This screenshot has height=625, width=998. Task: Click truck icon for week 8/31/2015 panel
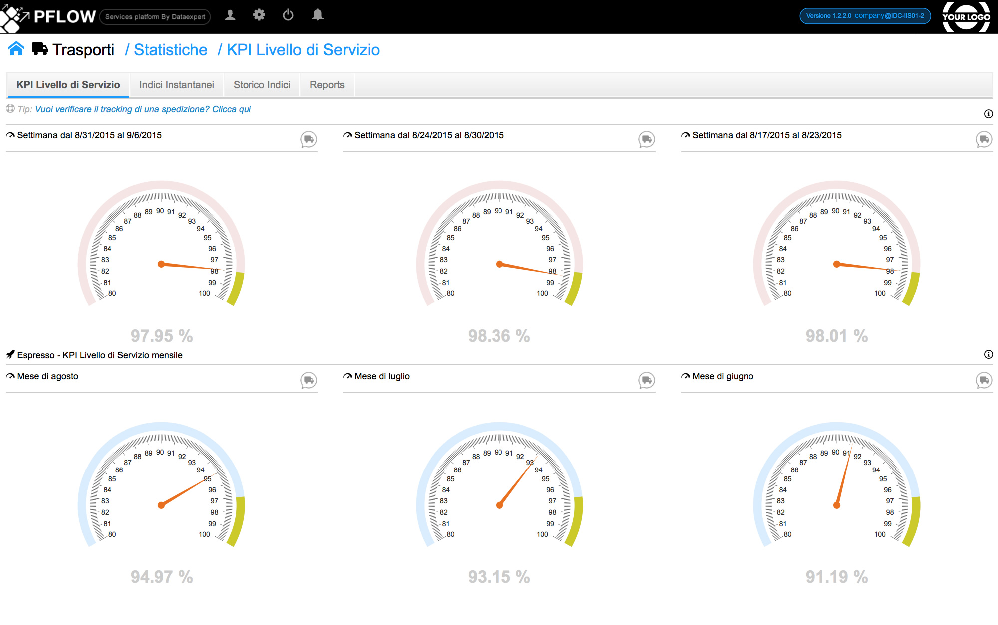pyautogui.click(x=309, y=139)
